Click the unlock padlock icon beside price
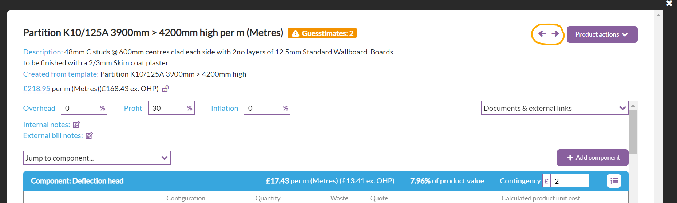The width and height of the screenshot is (677, 203). tap(165, 89)
